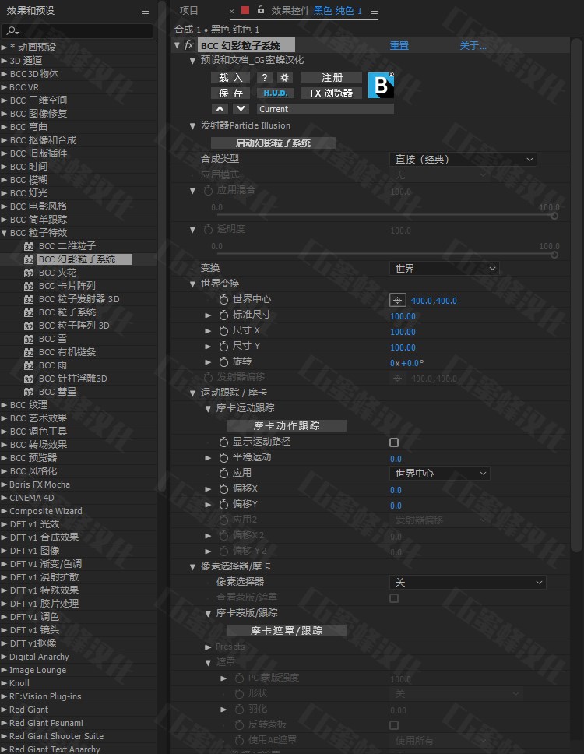Expand the Red Giant category
The width and height of the screenshot is (584, 754).
[4, 710]
